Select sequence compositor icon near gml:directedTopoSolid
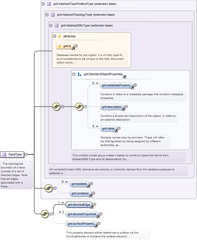The image size is (197, 240). pyautogui.click(x=45, y=214)
